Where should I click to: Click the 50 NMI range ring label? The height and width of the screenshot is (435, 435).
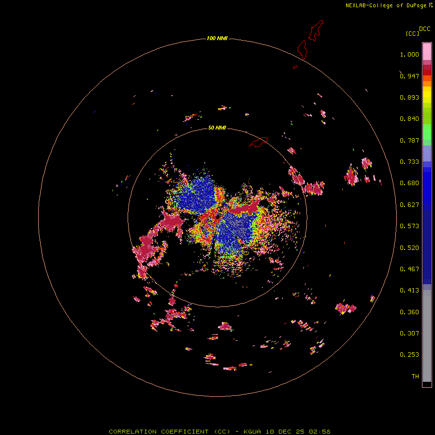coord(217,128)
